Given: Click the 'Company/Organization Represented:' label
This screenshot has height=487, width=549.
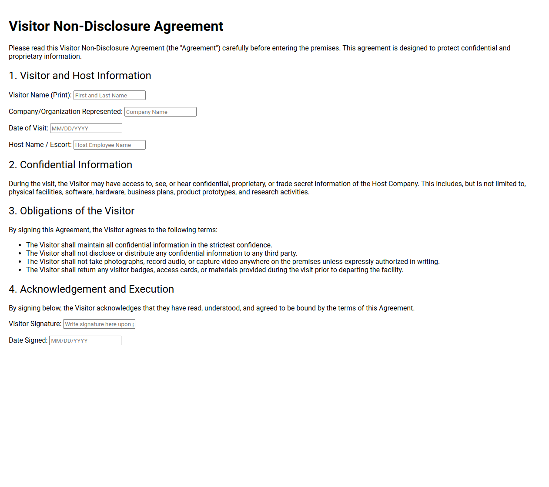Looking at the screenshot, I should [66, 112].
